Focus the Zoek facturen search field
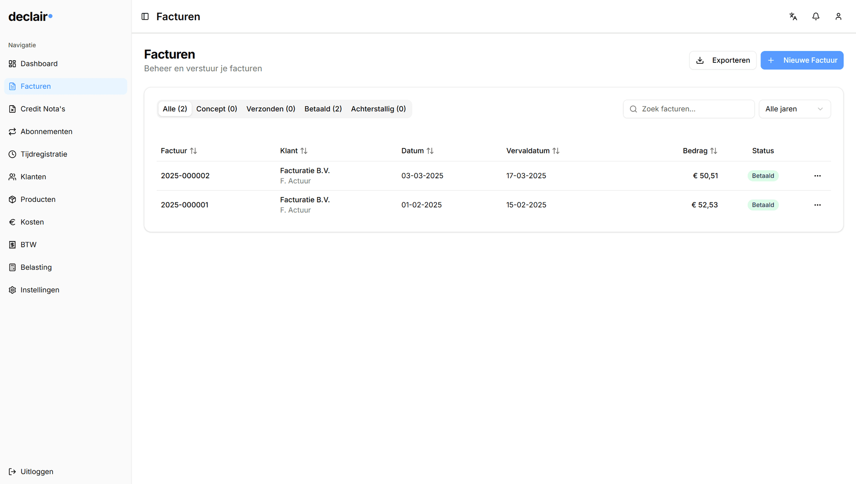Image resolution: width=856 pixels, height=484 pixels. point(689,109)
